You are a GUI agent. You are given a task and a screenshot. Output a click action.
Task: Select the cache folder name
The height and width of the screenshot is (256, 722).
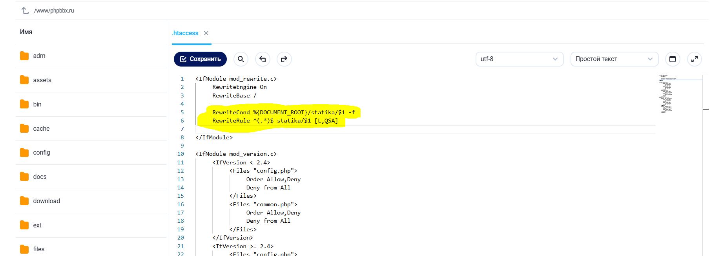click(x=41, y=128)
